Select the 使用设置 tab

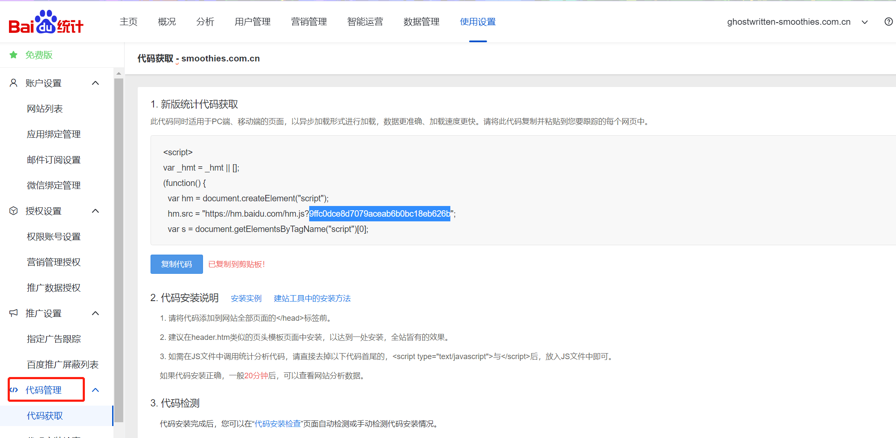point(478,22)
